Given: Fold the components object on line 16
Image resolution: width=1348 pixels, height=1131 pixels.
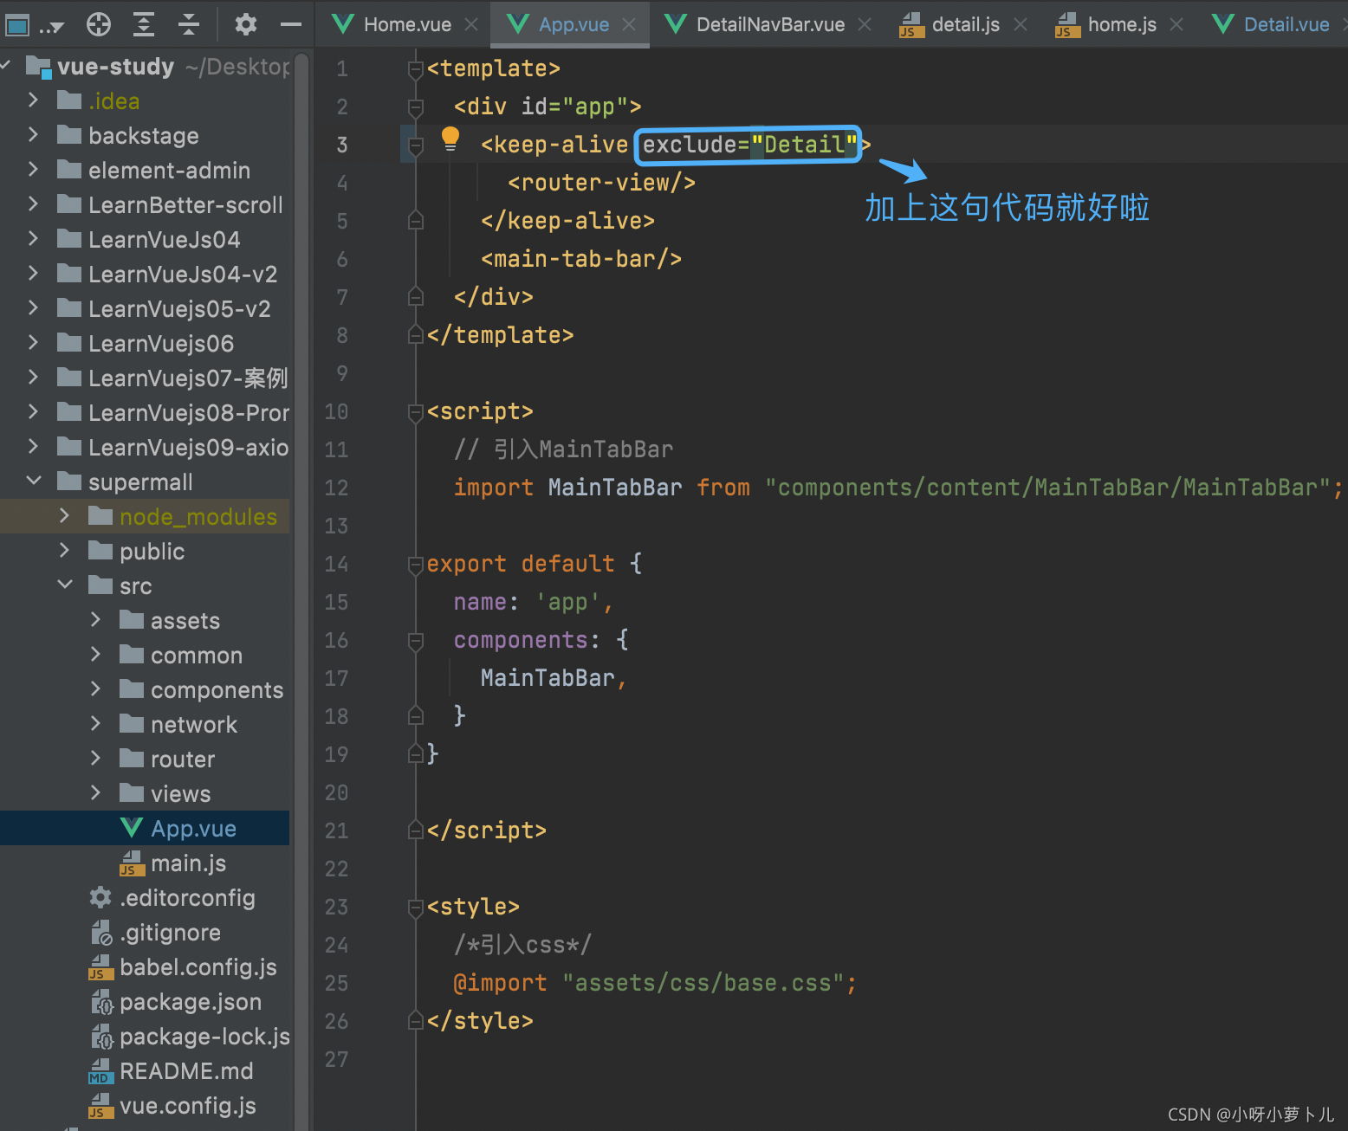Looking at the screenshot, I should coord(416,641).
